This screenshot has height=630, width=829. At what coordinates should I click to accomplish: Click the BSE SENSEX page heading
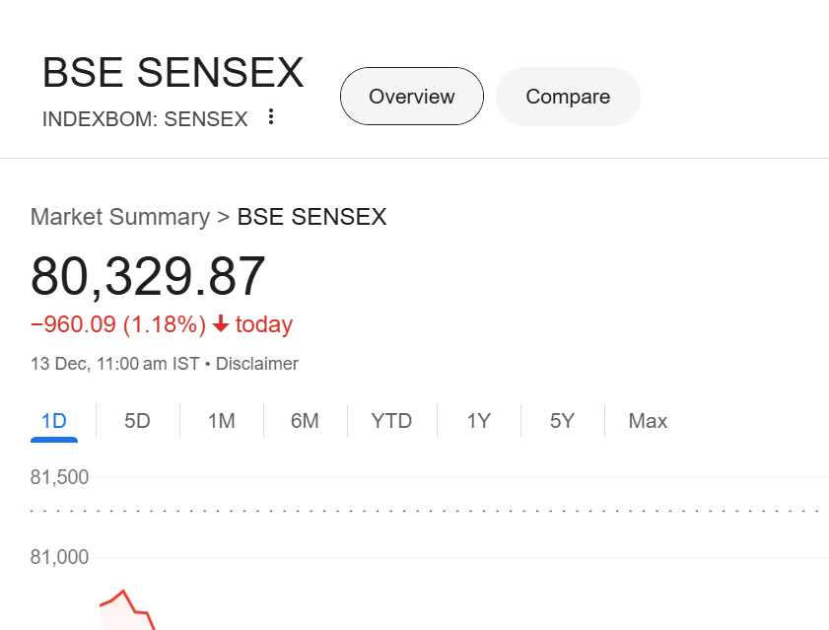coord(173,72)
